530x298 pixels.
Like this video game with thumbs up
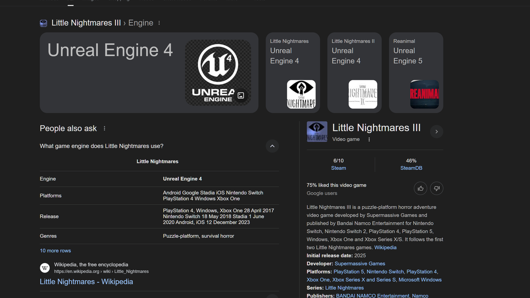[421, 188]
